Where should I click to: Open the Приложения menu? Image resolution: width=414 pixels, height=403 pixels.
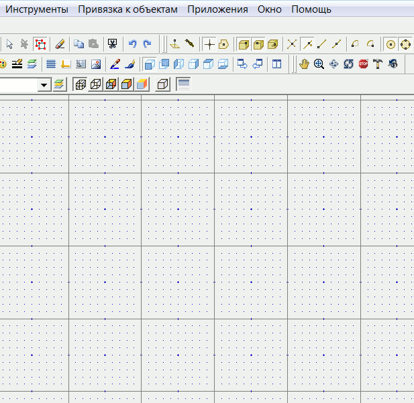click(217, 9)
